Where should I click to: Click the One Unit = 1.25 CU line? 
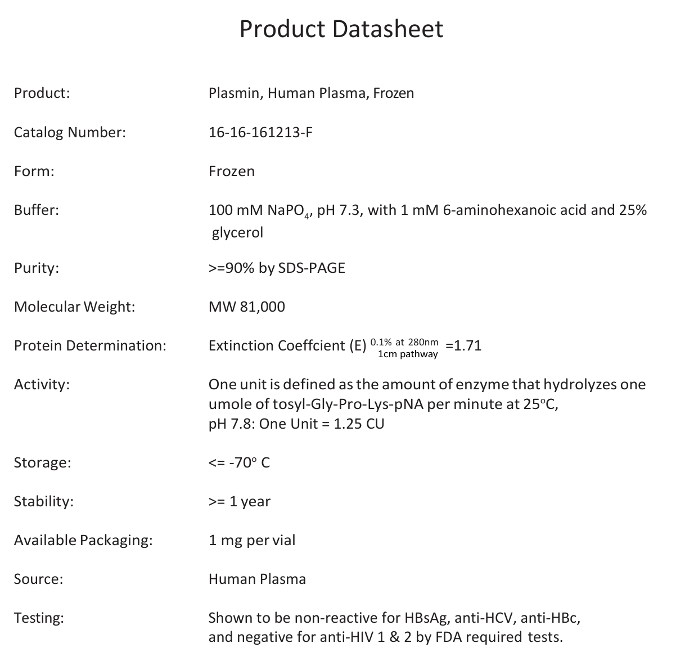[x=296, y=424]
